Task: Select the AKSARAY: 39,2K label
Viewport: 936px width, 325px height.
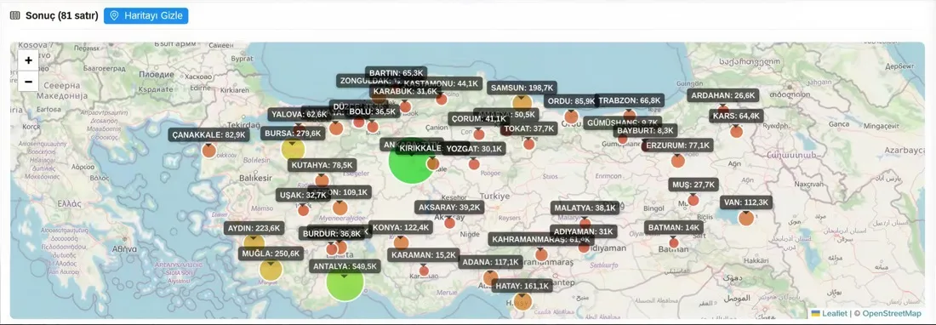Action: pyautogui.click(x=449, y=207)
